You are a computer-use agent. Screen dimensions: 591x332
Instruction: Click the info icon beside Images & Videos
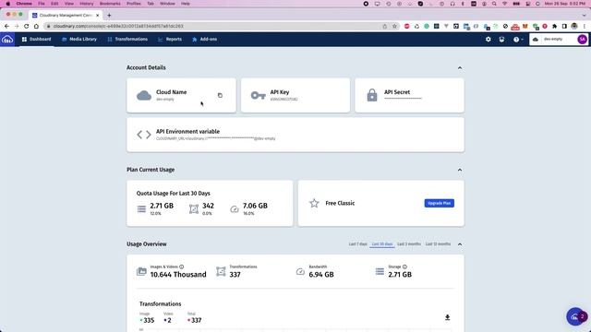[x=181, y=267]
